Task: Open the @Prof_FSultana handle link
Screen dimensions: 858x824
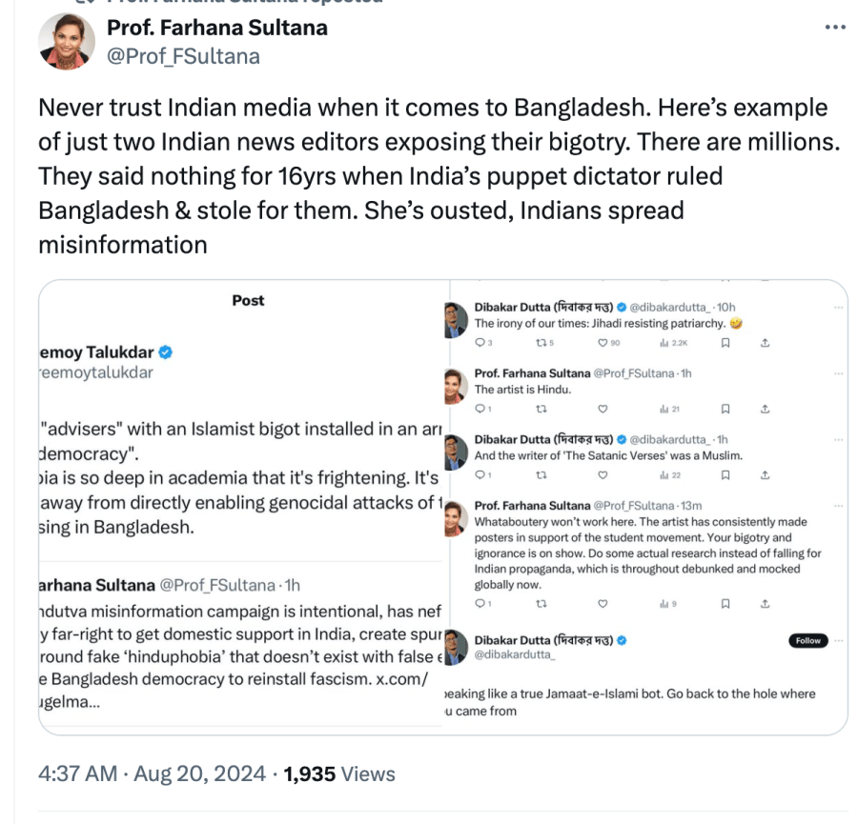Action: pyautogui.click(x=183, y=56)
